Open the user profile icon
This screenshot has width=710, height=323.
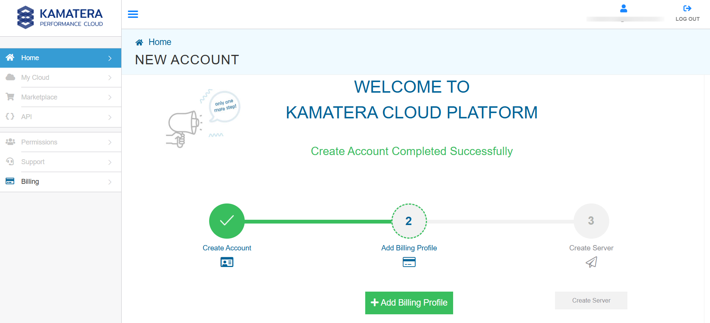tap(624, 8)
